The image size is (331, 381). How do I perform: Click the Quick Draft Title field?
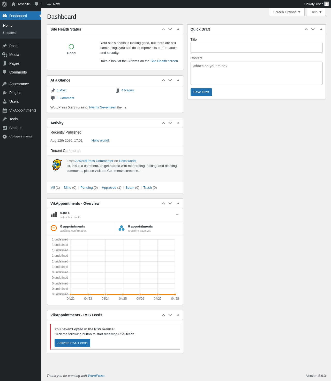[x=257, y=48]
